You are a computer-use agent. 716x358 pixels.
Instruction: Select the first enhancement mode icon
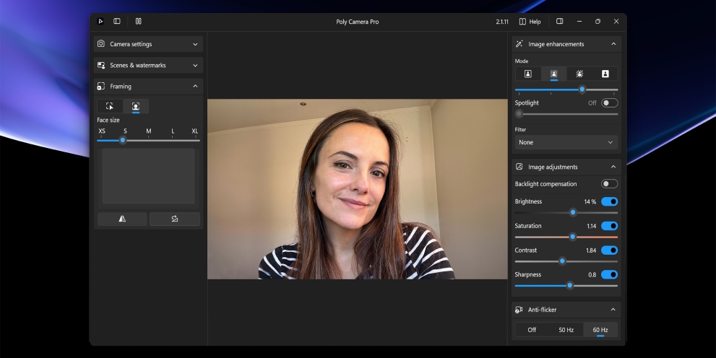tap(528, 74)
